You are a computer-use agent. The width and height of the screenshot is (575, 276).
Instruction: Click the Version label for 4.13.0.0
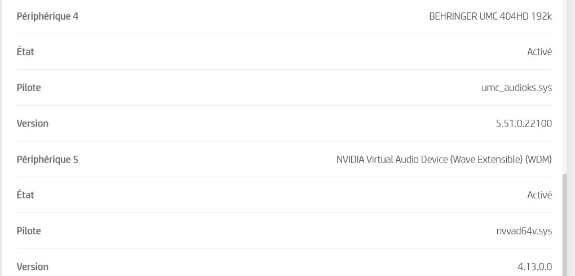[x=32, y=266]
